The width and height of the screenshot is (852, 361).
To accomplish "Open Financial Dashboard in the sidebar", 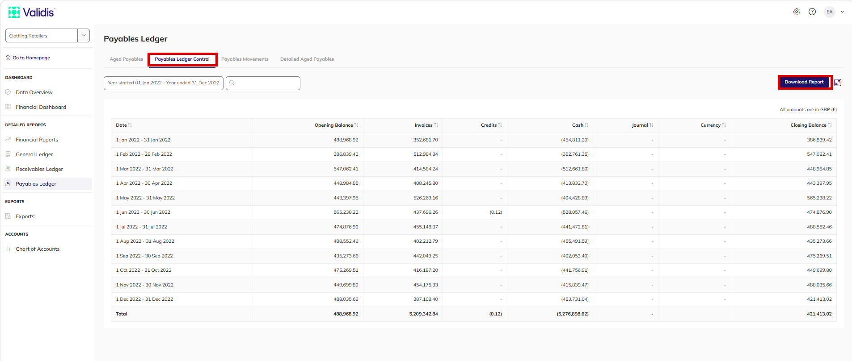I will click(x=41, y=107).
